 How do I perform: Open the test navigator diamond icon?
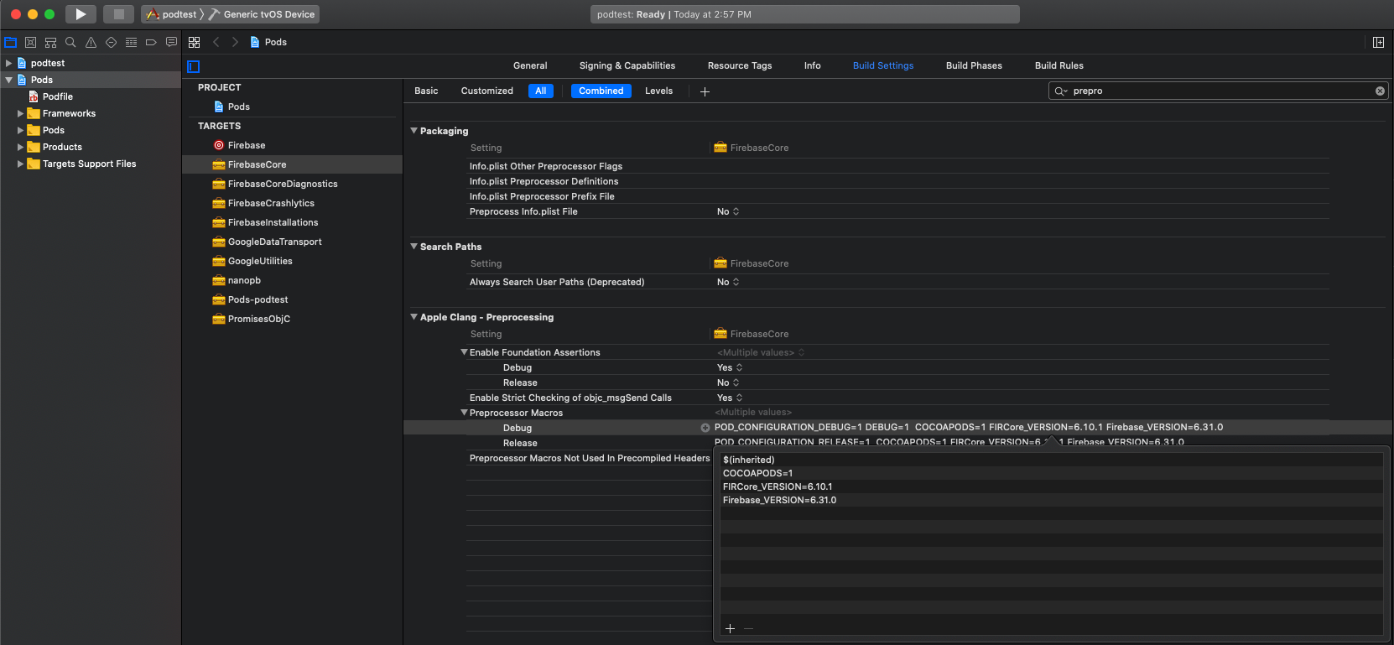[x=111, y=42]
